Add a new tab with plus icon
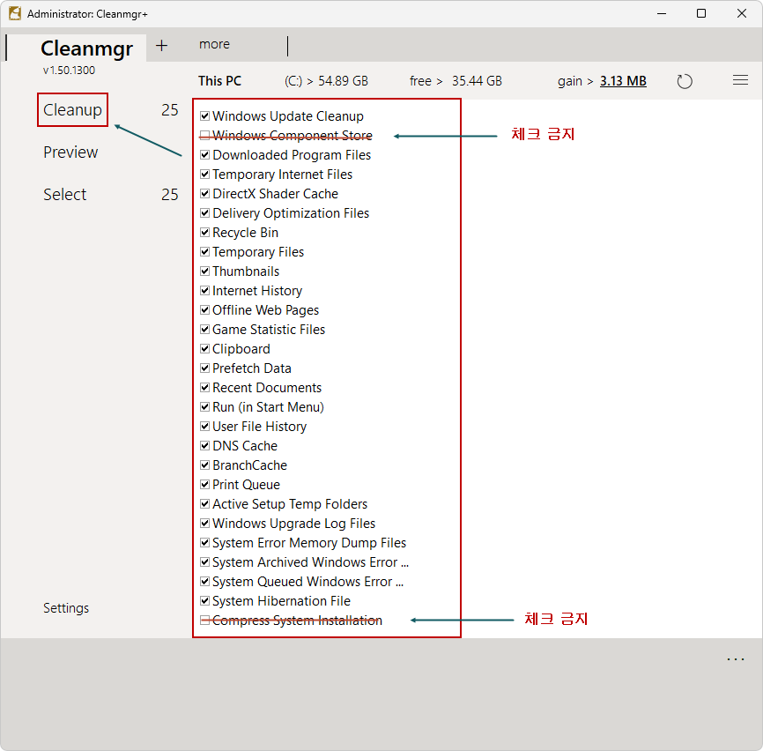763x751 pixels. 161,45
